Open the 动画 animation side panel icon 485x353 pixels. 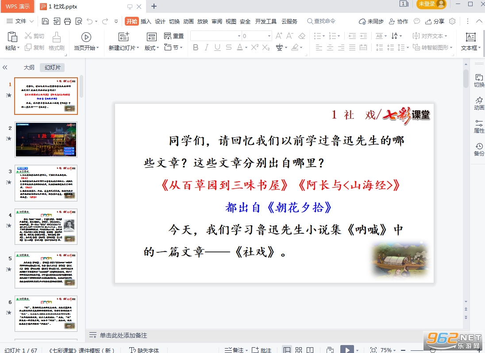coord(479,103)
